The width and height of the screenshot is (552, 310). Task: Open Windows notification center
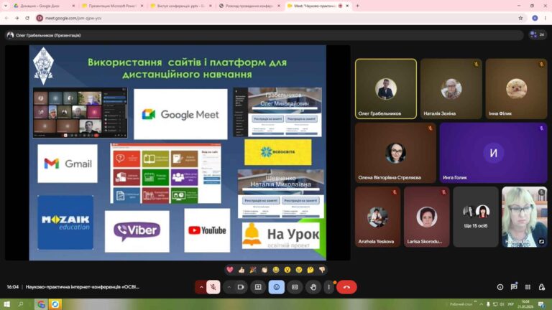[541, 304]
